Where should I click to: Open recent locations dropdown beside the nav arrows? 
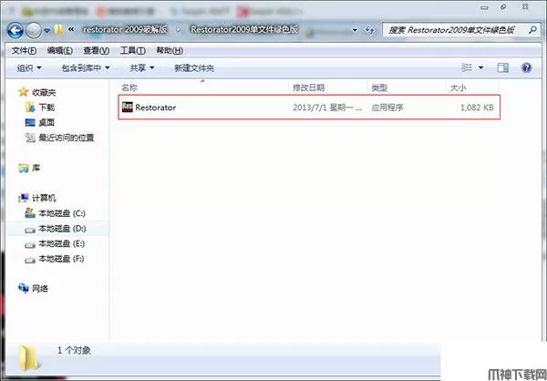tap(47, 31)
